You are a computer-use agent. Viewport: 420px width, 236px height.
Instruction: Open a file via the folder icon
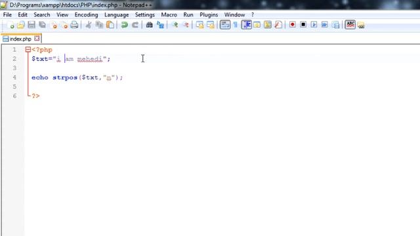tap(21, 25)
